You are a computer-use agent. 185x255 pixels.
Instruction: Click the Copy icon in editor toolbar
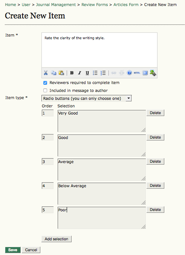[54, 73]
